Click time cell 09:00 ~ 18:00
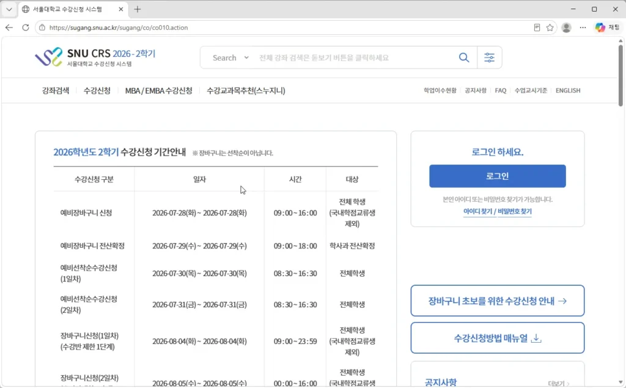 (295, 246)
